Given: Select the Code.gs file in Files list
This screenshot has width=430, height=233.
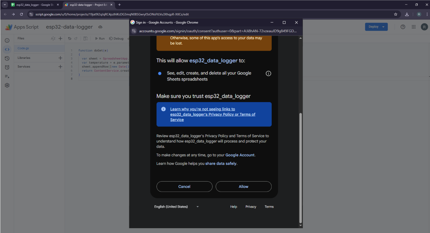Looking at the screenshot, I should [23, 48].
